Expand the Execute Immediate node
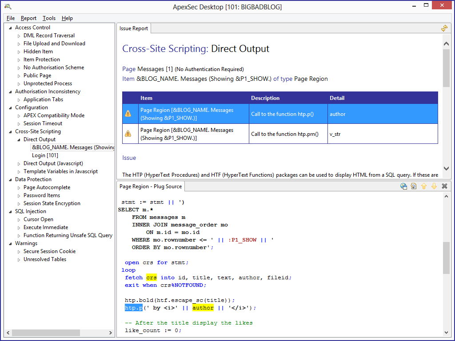The image size is (455, 341). [19, 228]
